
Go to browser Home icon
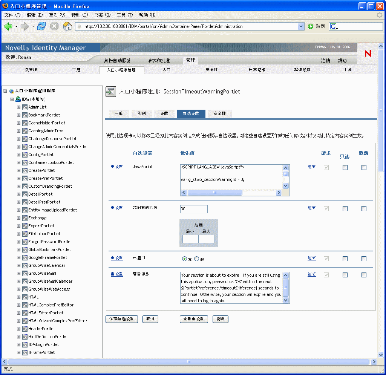pos(67,26)
